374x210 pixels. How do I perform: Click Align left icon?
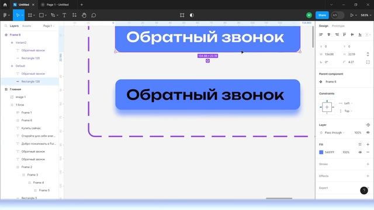(321, 35)
